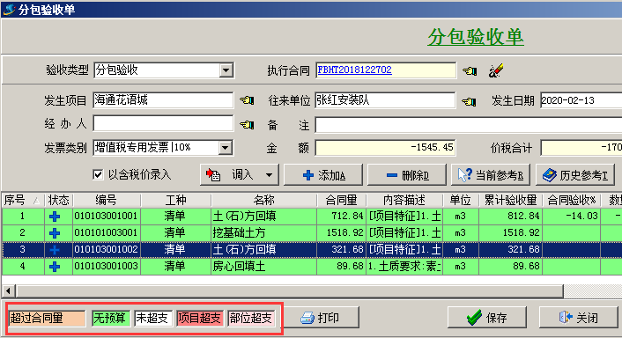This screenshot has height=338, width=622.
Task: Click the 工种 column header
Action: (175, 200)
